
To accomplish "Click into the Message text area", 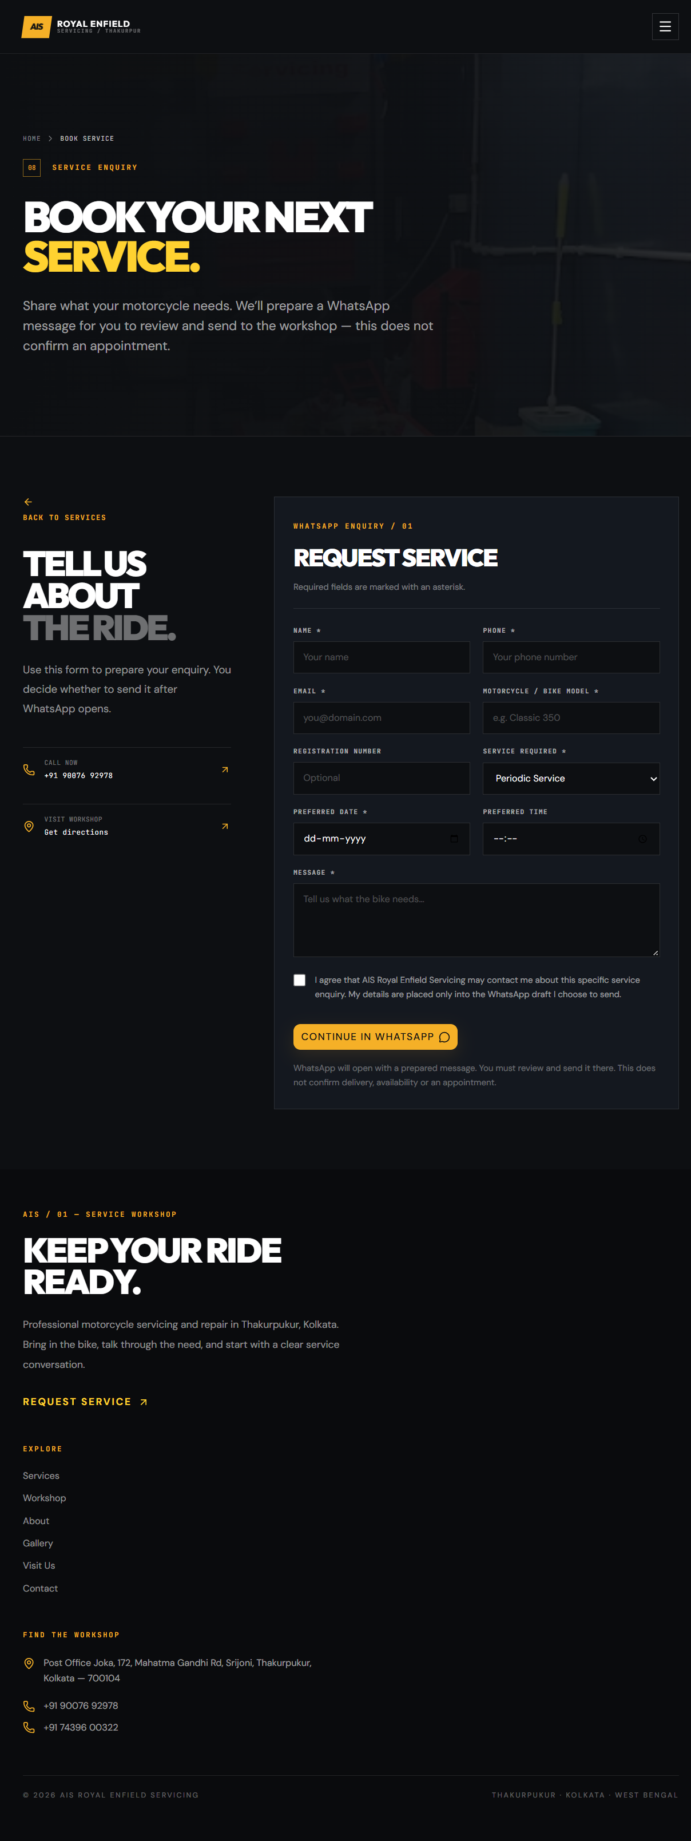I will 476,920.
